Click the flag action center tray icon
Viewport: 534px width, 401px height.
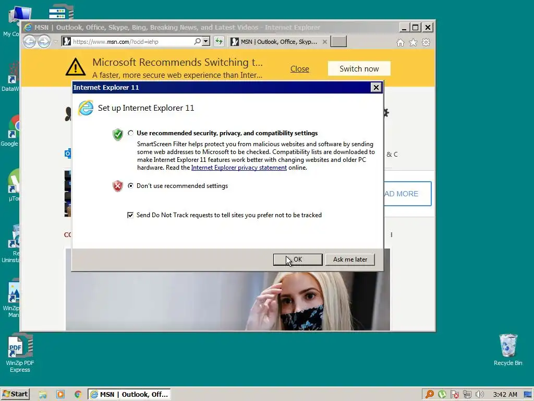click(455, 395)
